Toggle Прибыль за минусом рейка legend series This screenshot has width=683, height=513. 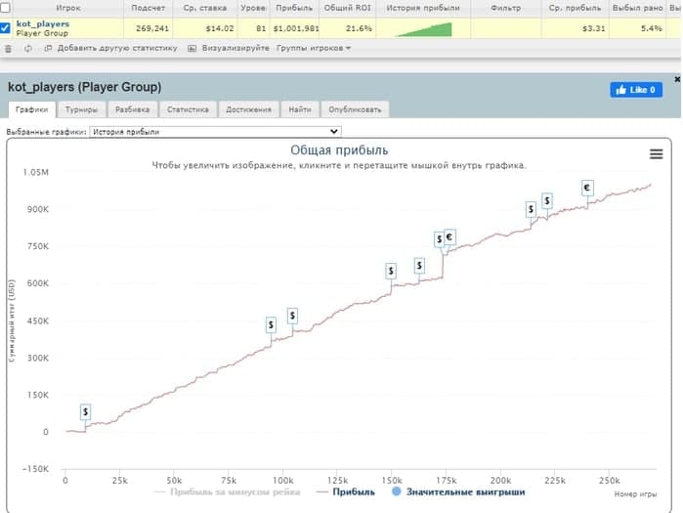[228, 492]
